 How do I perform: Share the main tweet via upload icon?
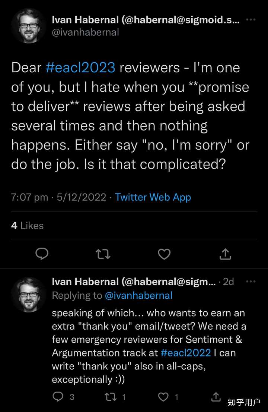tap(225, 254)
